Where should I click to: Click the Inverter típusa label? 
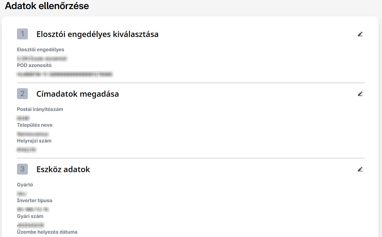[35, 200]
